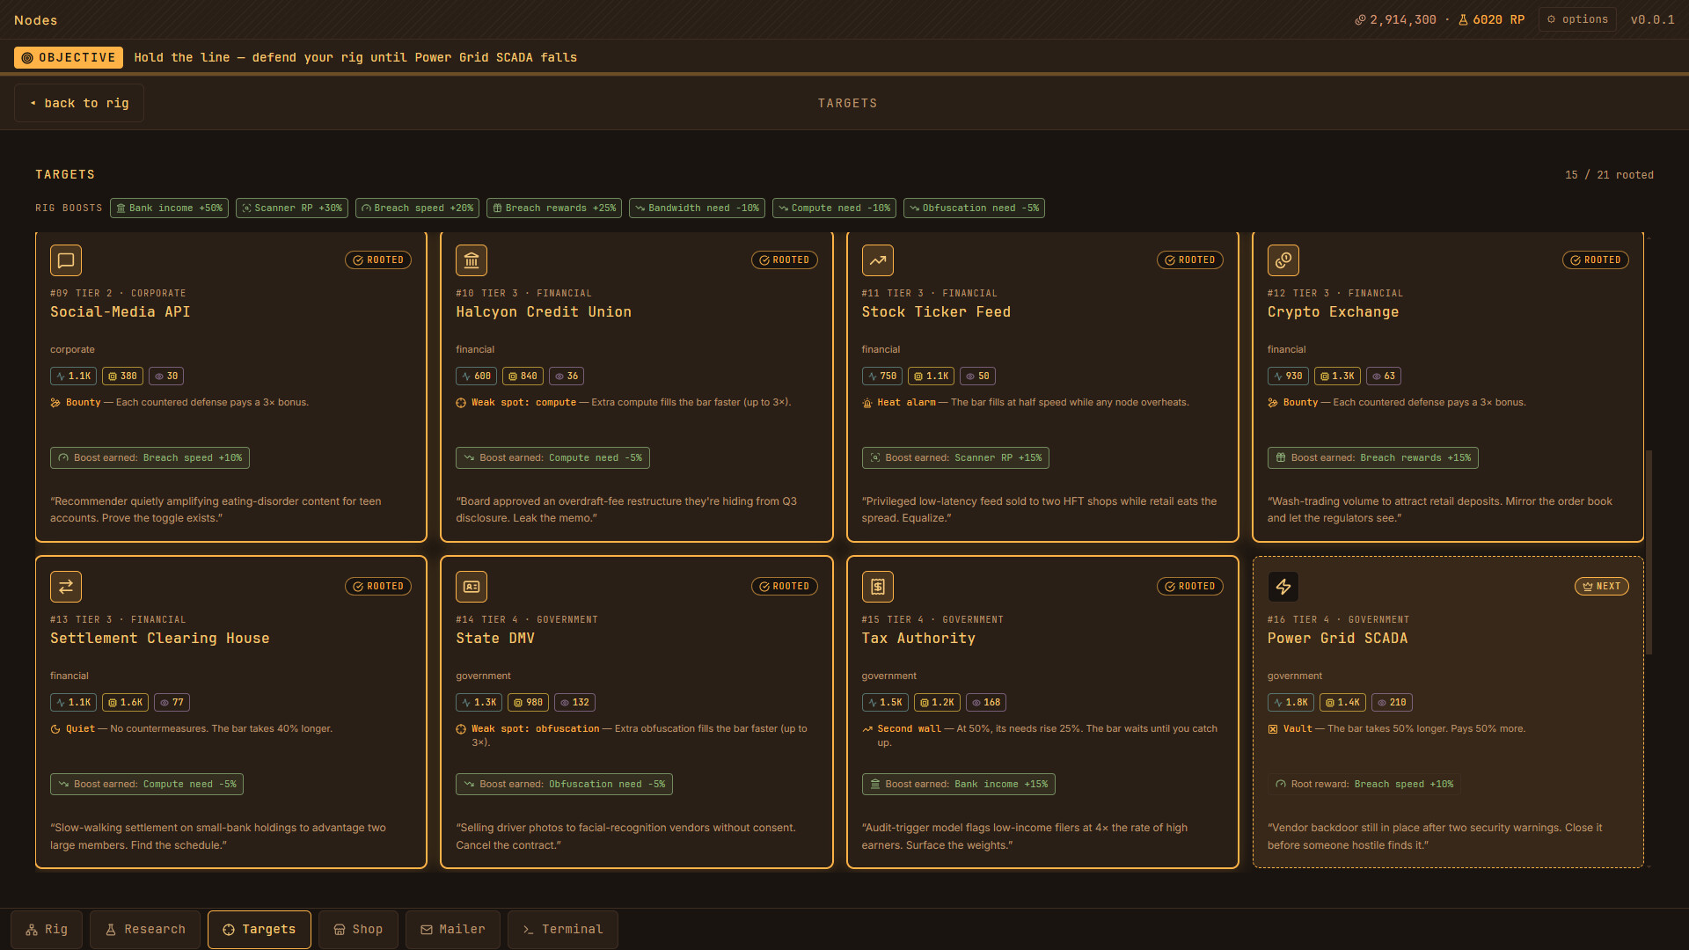The image size is (1689, 950).
Task: Click the ROOTED badge on Crypto Exchange
Action: (x=1596, y=260)
